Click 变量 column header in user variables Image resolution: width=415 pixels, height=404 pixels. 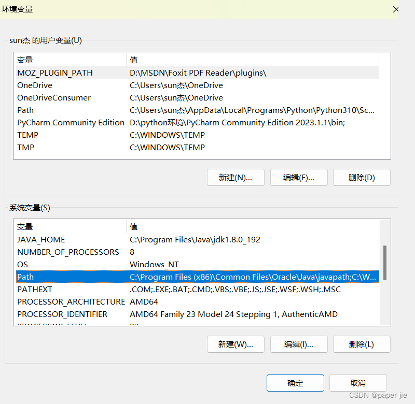71,60
